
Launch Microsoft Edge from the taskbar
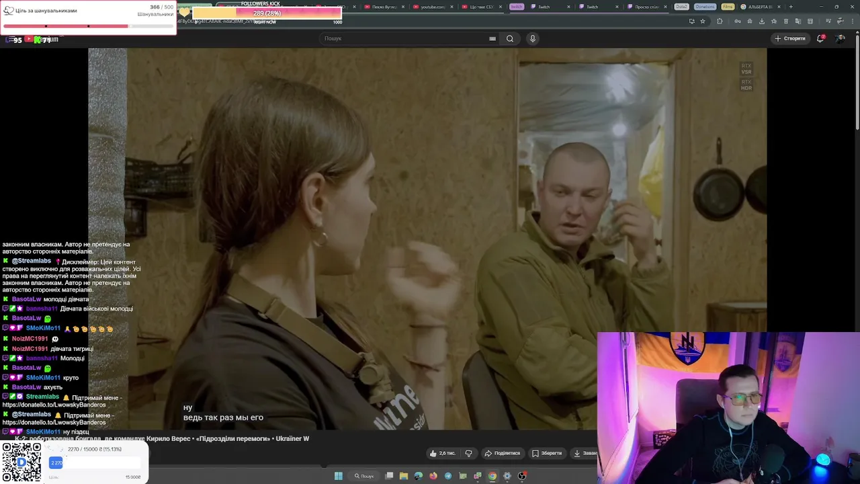(419, 476)
